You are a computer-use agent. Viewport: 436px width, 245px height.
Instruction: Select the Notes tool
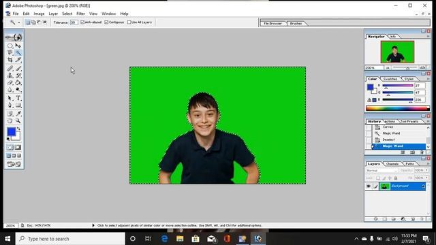tap(10, 114)
